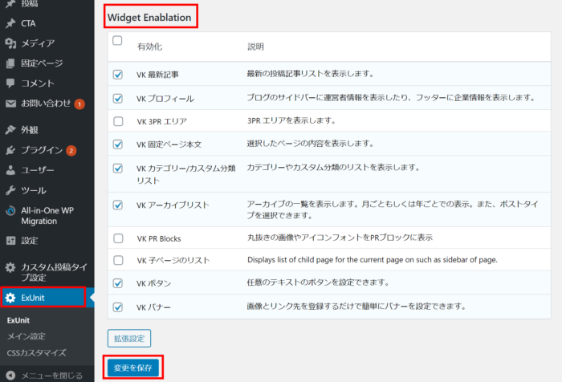Open the ExUnit submenu link
This screenshot has height=382, width=562.
tap(18, 320)
